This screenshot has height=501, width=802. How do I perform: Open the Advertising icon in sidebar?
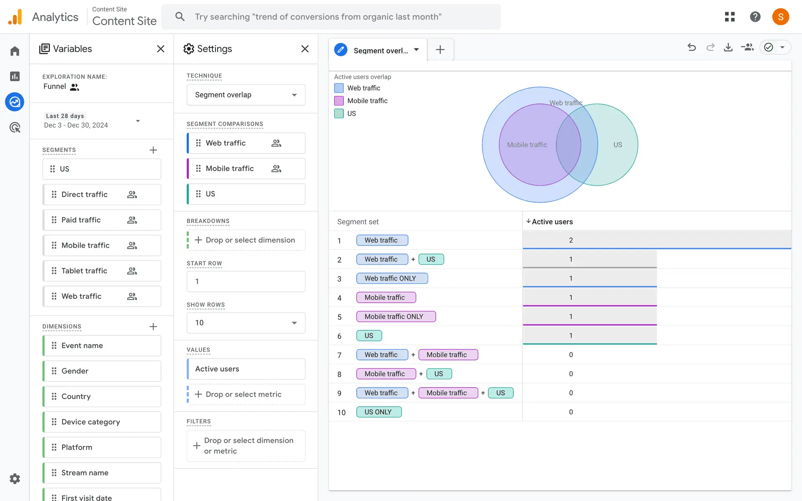point(15,127)
